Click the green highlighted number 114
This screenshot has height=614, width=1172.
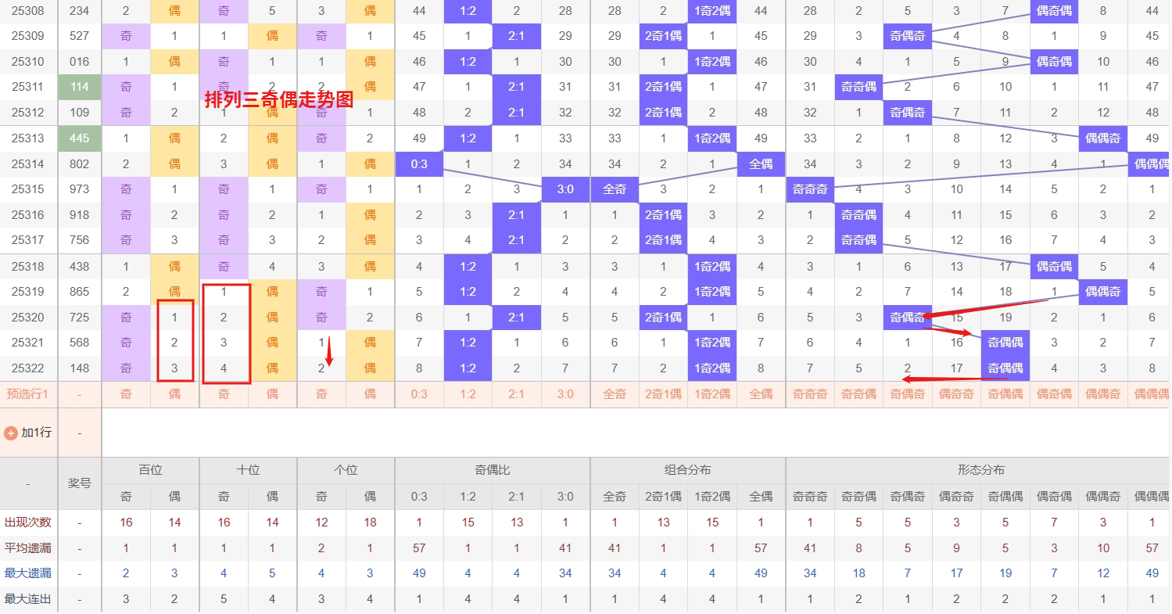coord(80,88)
